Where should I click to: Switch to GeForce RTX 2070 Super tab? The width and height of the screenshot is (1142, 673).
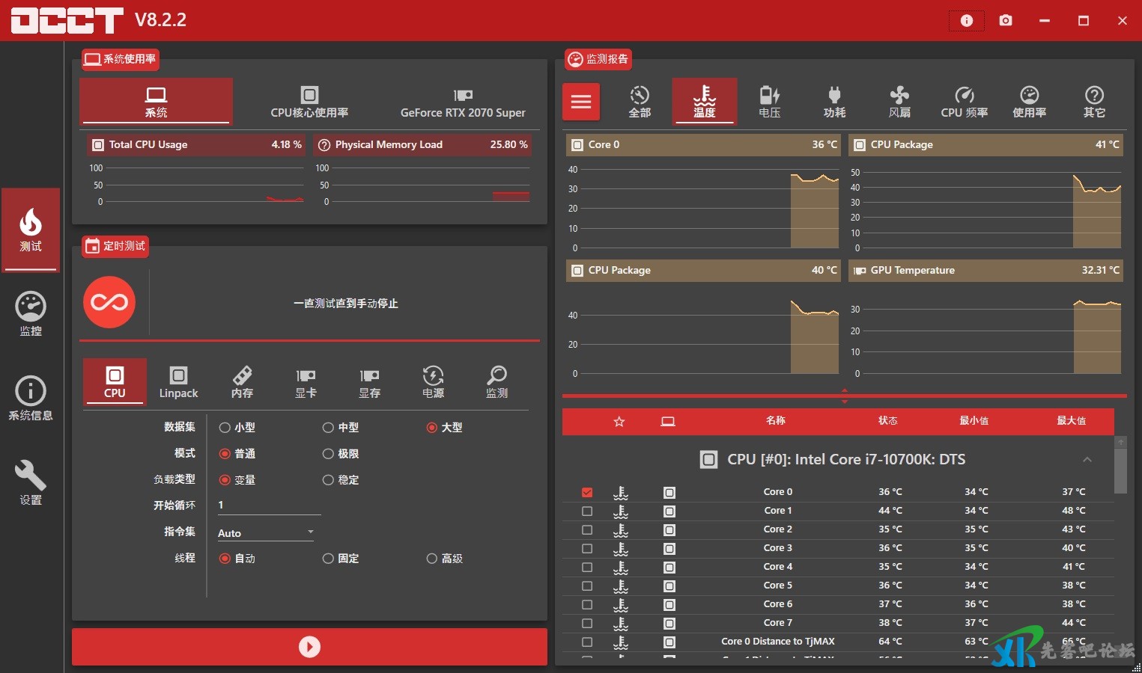[463, 102]
